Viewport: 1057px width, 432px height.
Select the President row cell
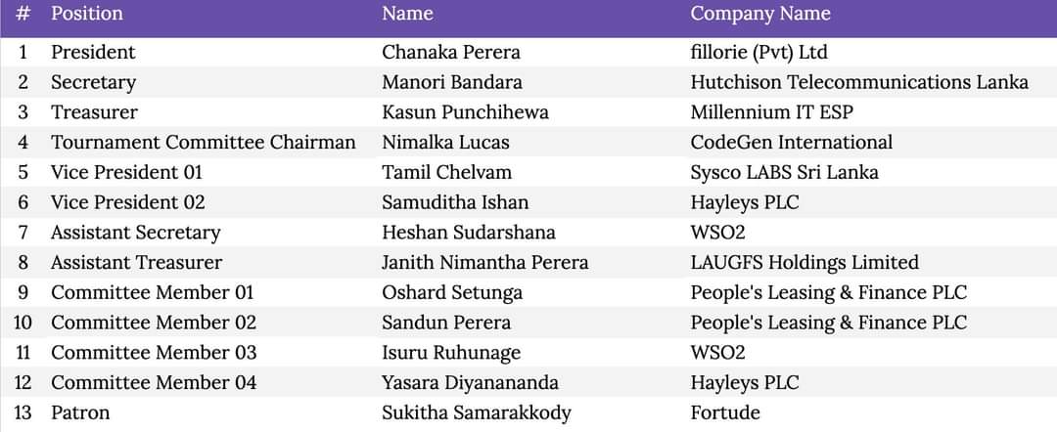click(x=93, y=53)
